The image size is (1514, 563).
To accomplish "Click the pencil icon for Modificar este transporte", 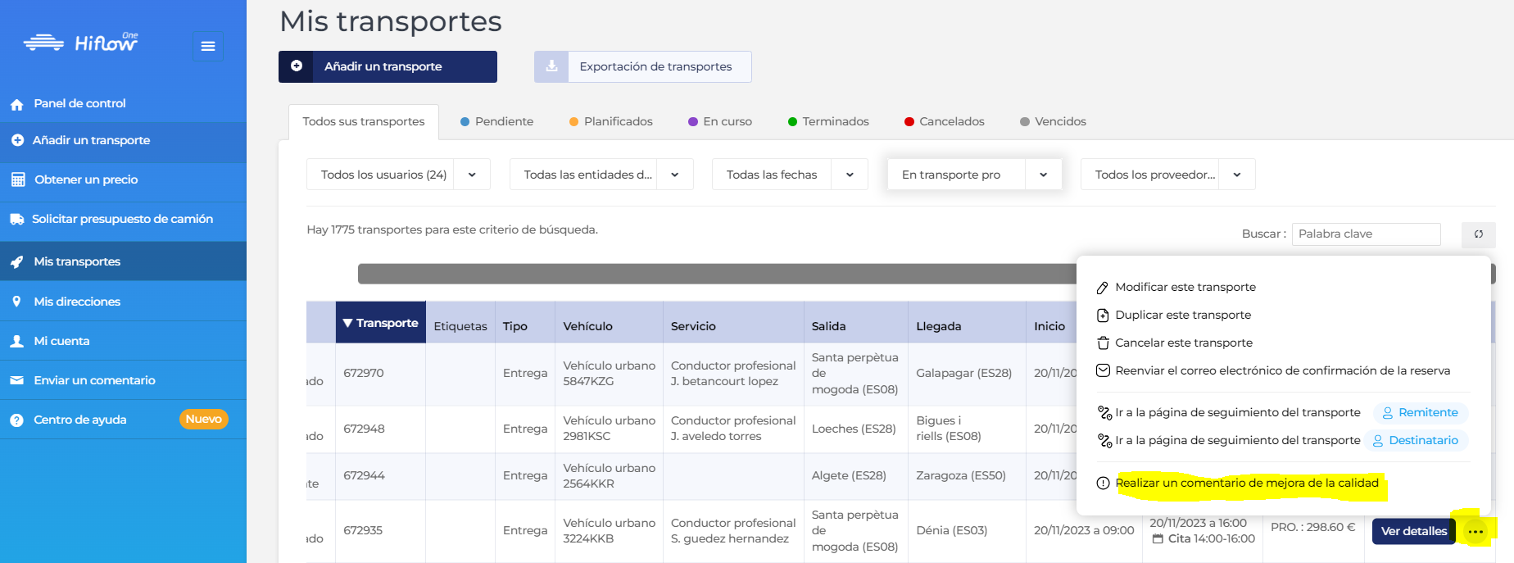I will pyautogui.click(x=1103, y=288).
